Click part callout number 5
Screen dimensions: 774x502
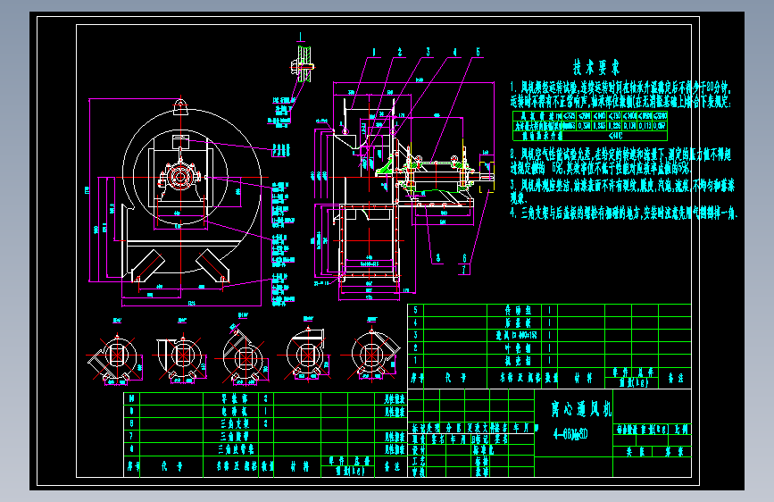coord(478,52)
